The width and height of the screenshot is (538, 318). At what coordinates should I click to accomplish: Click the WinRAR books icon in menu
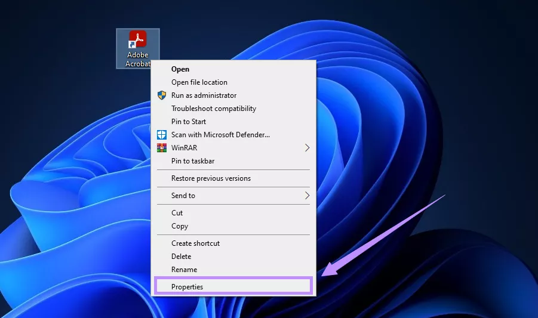pyautogui.click(x=162, y=148)
